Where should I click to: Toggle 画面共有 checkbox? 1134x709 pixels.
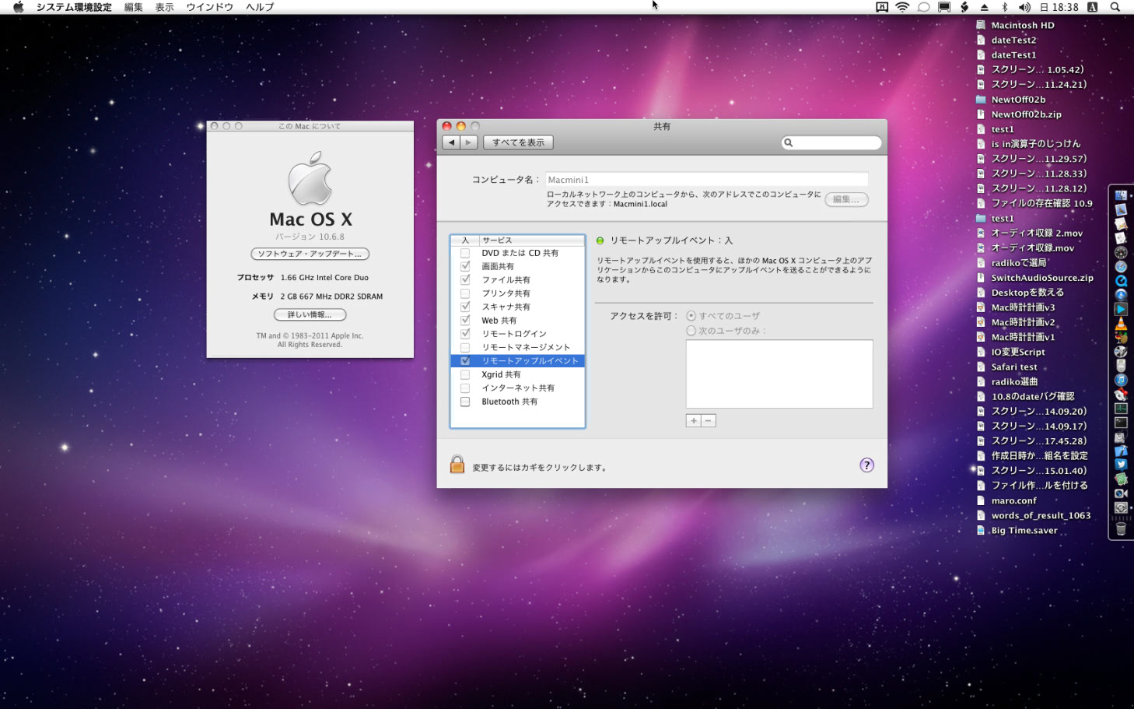pyautogui.click(x=465, y=266)
